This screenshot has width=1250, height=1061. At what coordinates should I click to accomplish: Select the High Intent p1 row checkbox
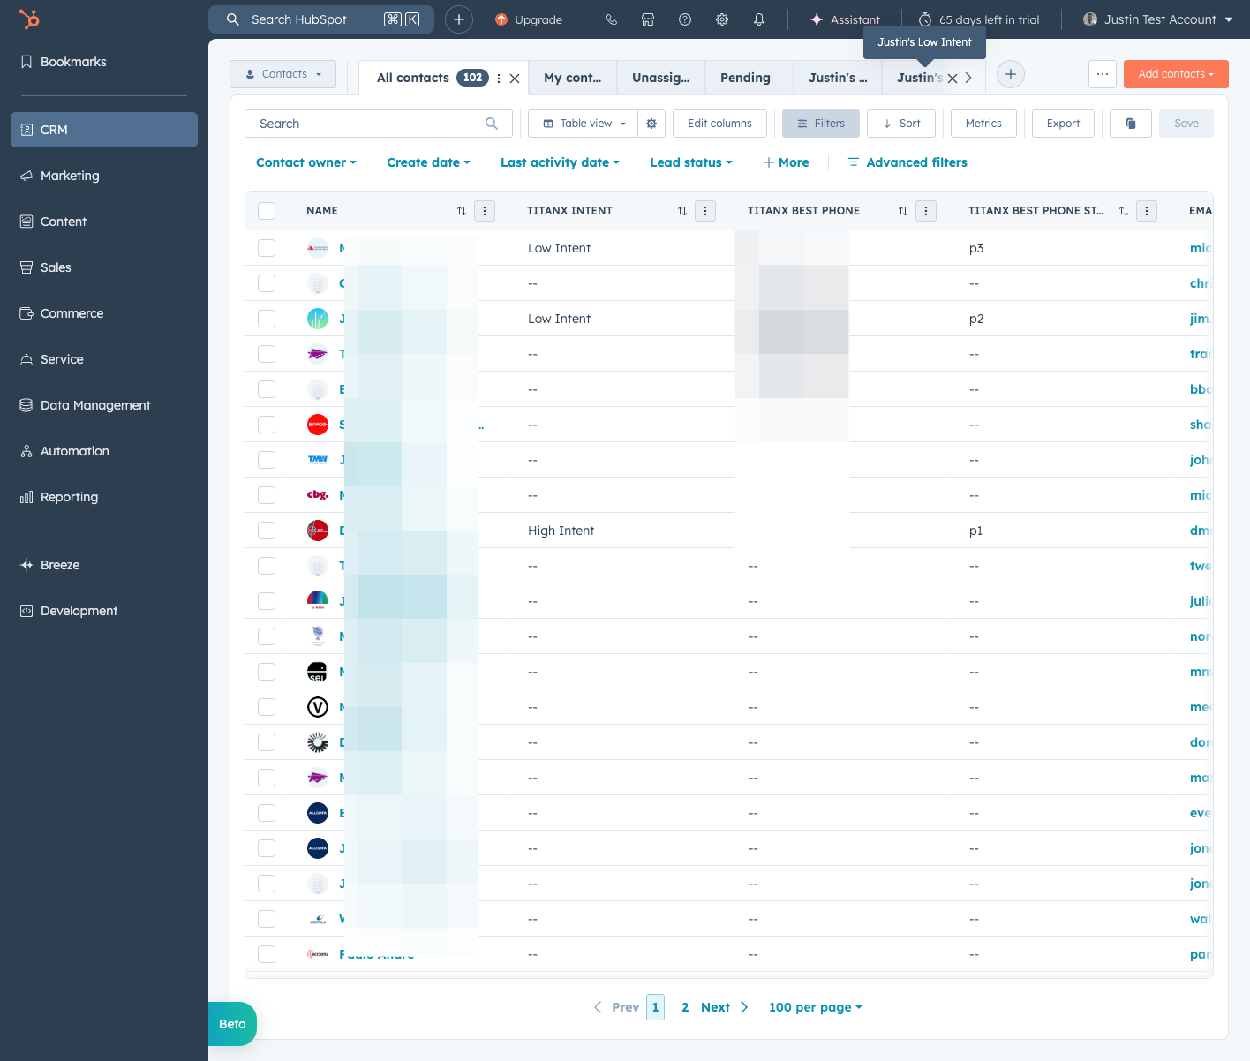(x=267, y=530)
